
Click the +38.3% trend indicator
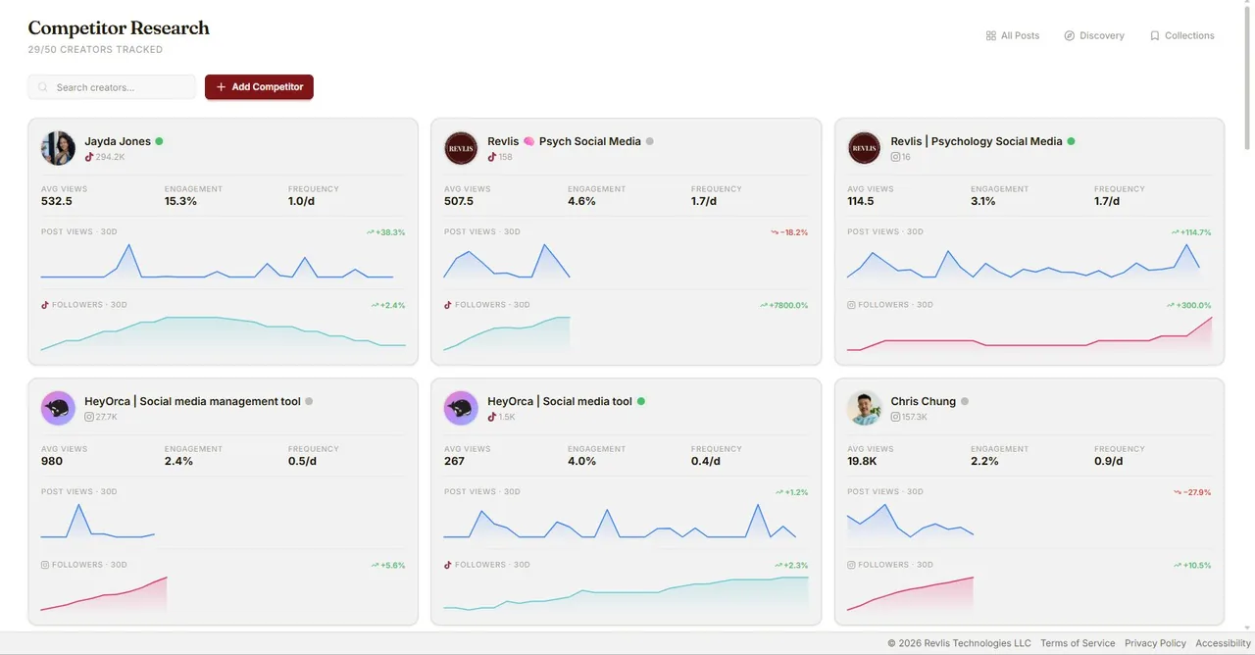point(386,232)
